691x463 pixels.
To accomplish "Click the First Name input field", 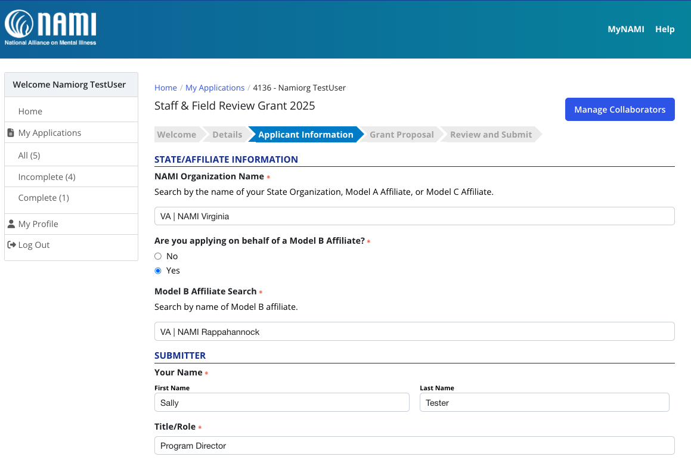I will click(x=281, y=402).
